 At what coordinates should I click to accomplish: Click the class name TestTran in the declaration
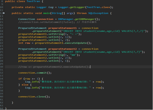(x=33, y=1)
